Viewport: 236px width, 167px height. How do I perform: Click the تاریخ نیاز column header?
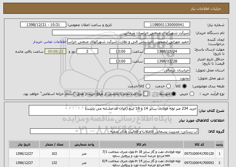point(24,144)
